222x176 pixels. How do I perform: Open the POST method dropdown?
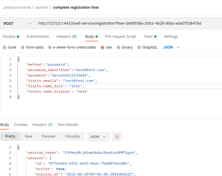(x=17, y=23)
